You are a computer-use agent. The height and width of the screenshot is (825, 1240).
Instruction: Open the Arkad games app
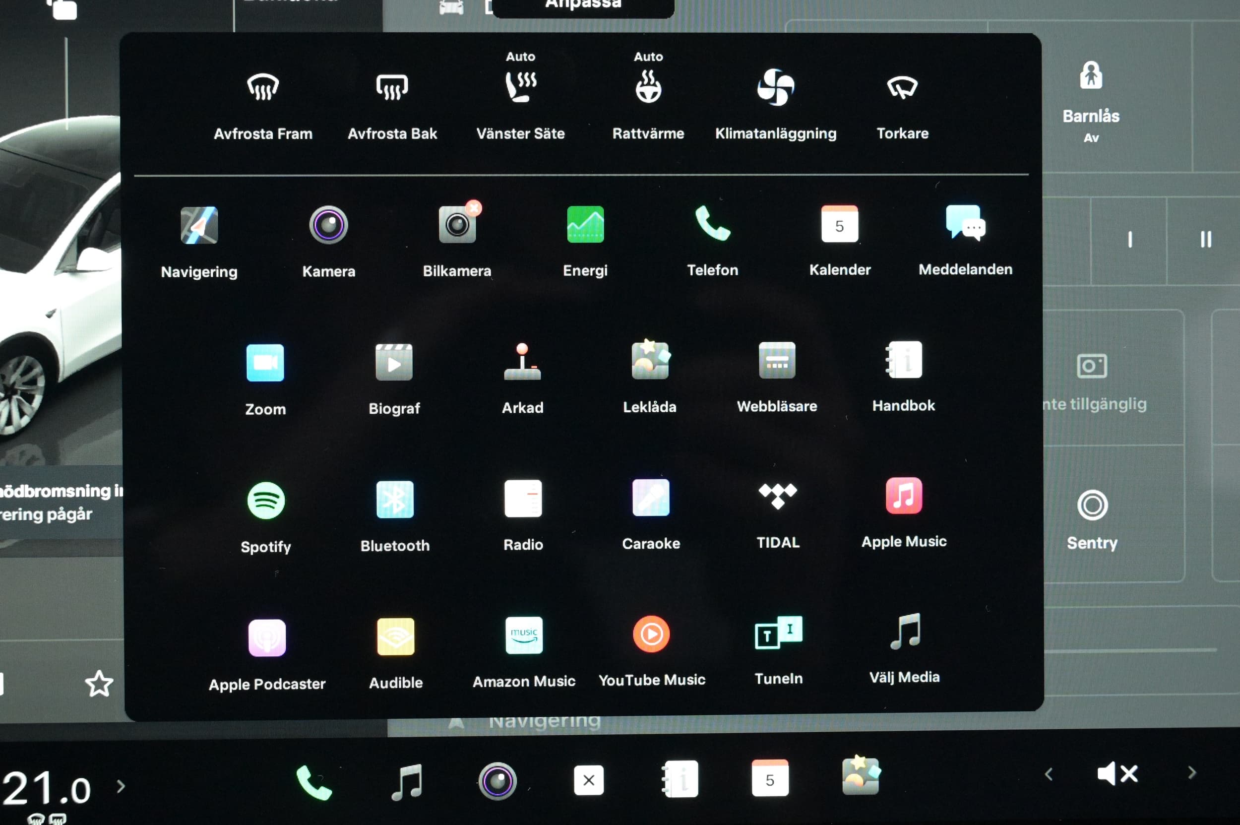(522, 379)
